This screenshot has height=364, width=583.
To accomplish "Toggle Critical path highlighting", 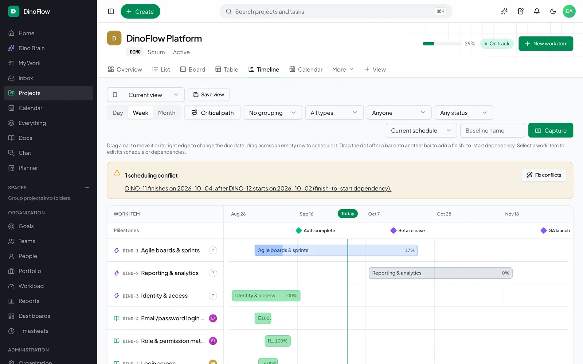I will pyautogui.click(x=212, y=113).
